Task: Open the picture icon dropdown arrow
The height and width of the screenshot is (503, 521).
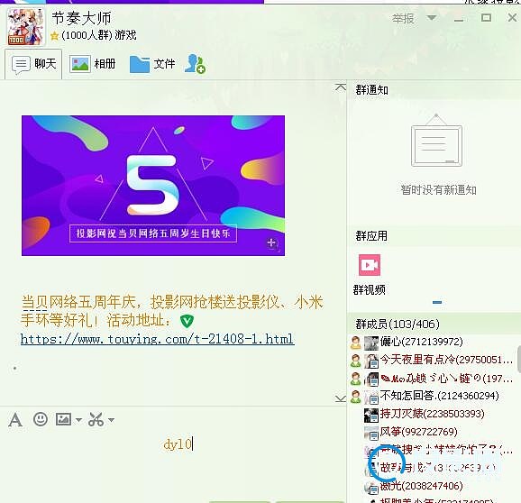Action: [78, 420]
